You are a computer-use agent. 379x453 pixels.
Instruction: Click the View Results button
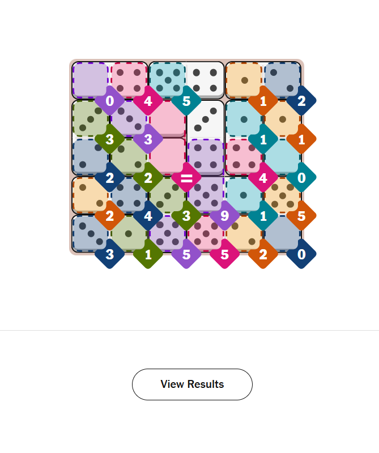192,384
